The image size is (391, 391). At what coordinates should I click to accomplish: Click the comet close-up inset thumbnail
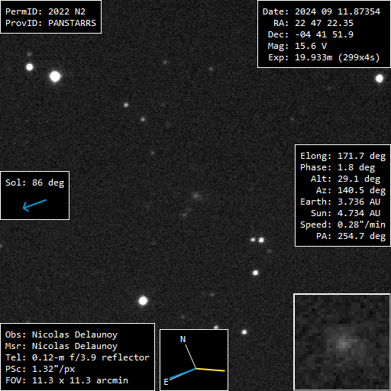pos(342,342)
